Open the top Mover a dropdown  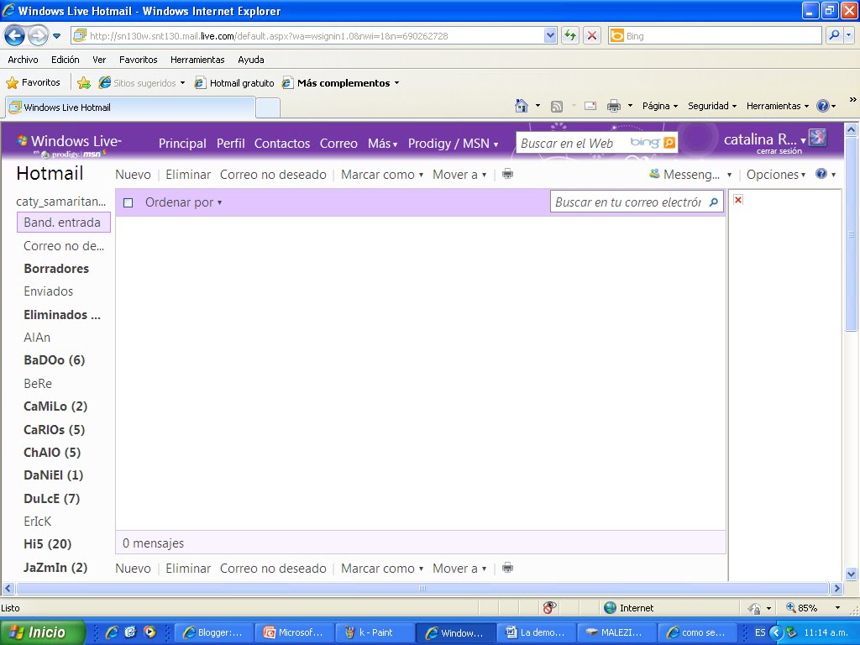[x=459, y=175]
